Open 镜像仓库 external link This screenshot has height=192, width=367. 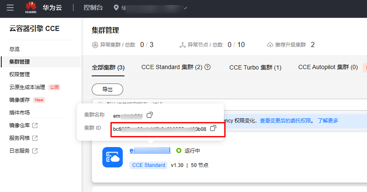click(x=20, y=125)
